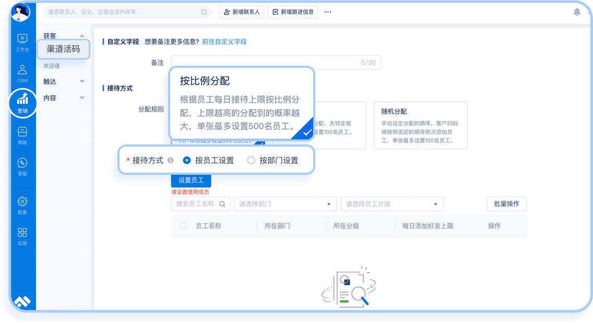Open the 前往自定义字段 link

click(x=226, y=42)
